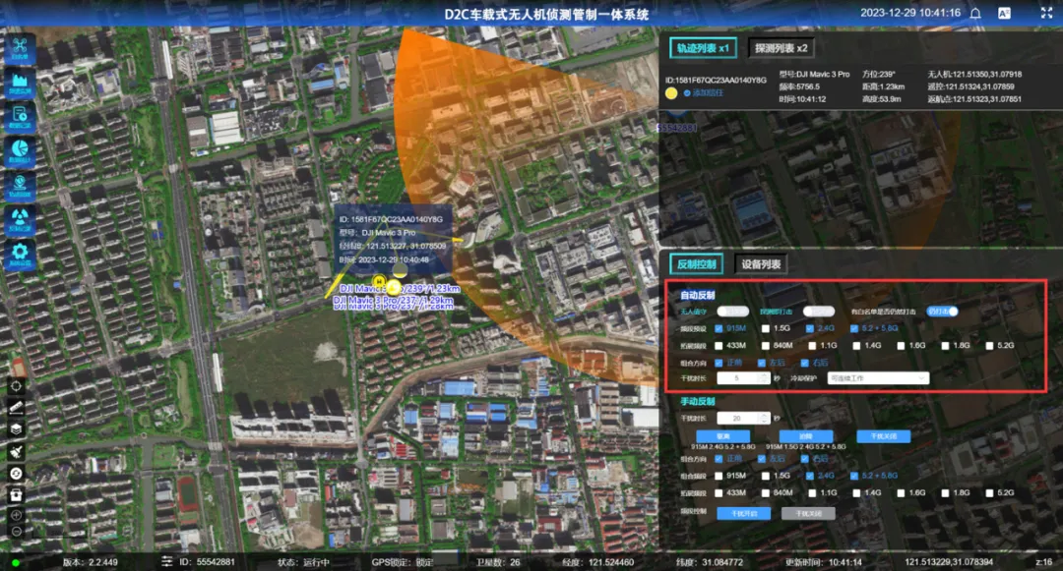Switch to the 轨迹列表 x1 tab
Screen dimensions: 1063x571
[x=703, y=49]
